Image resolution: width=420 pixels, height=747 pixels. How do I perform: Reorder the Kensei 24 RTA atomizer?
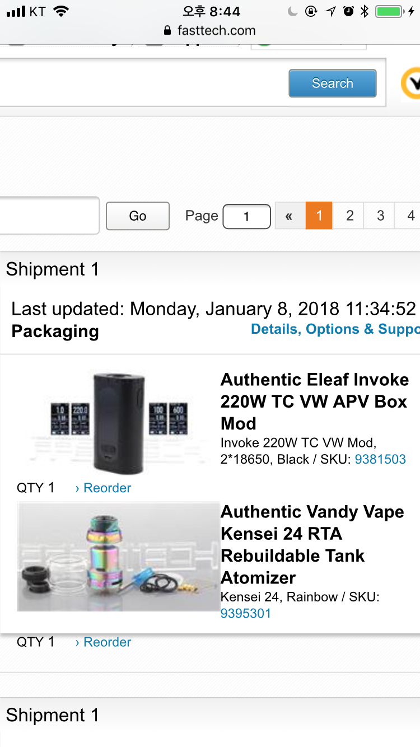[103, 642]
